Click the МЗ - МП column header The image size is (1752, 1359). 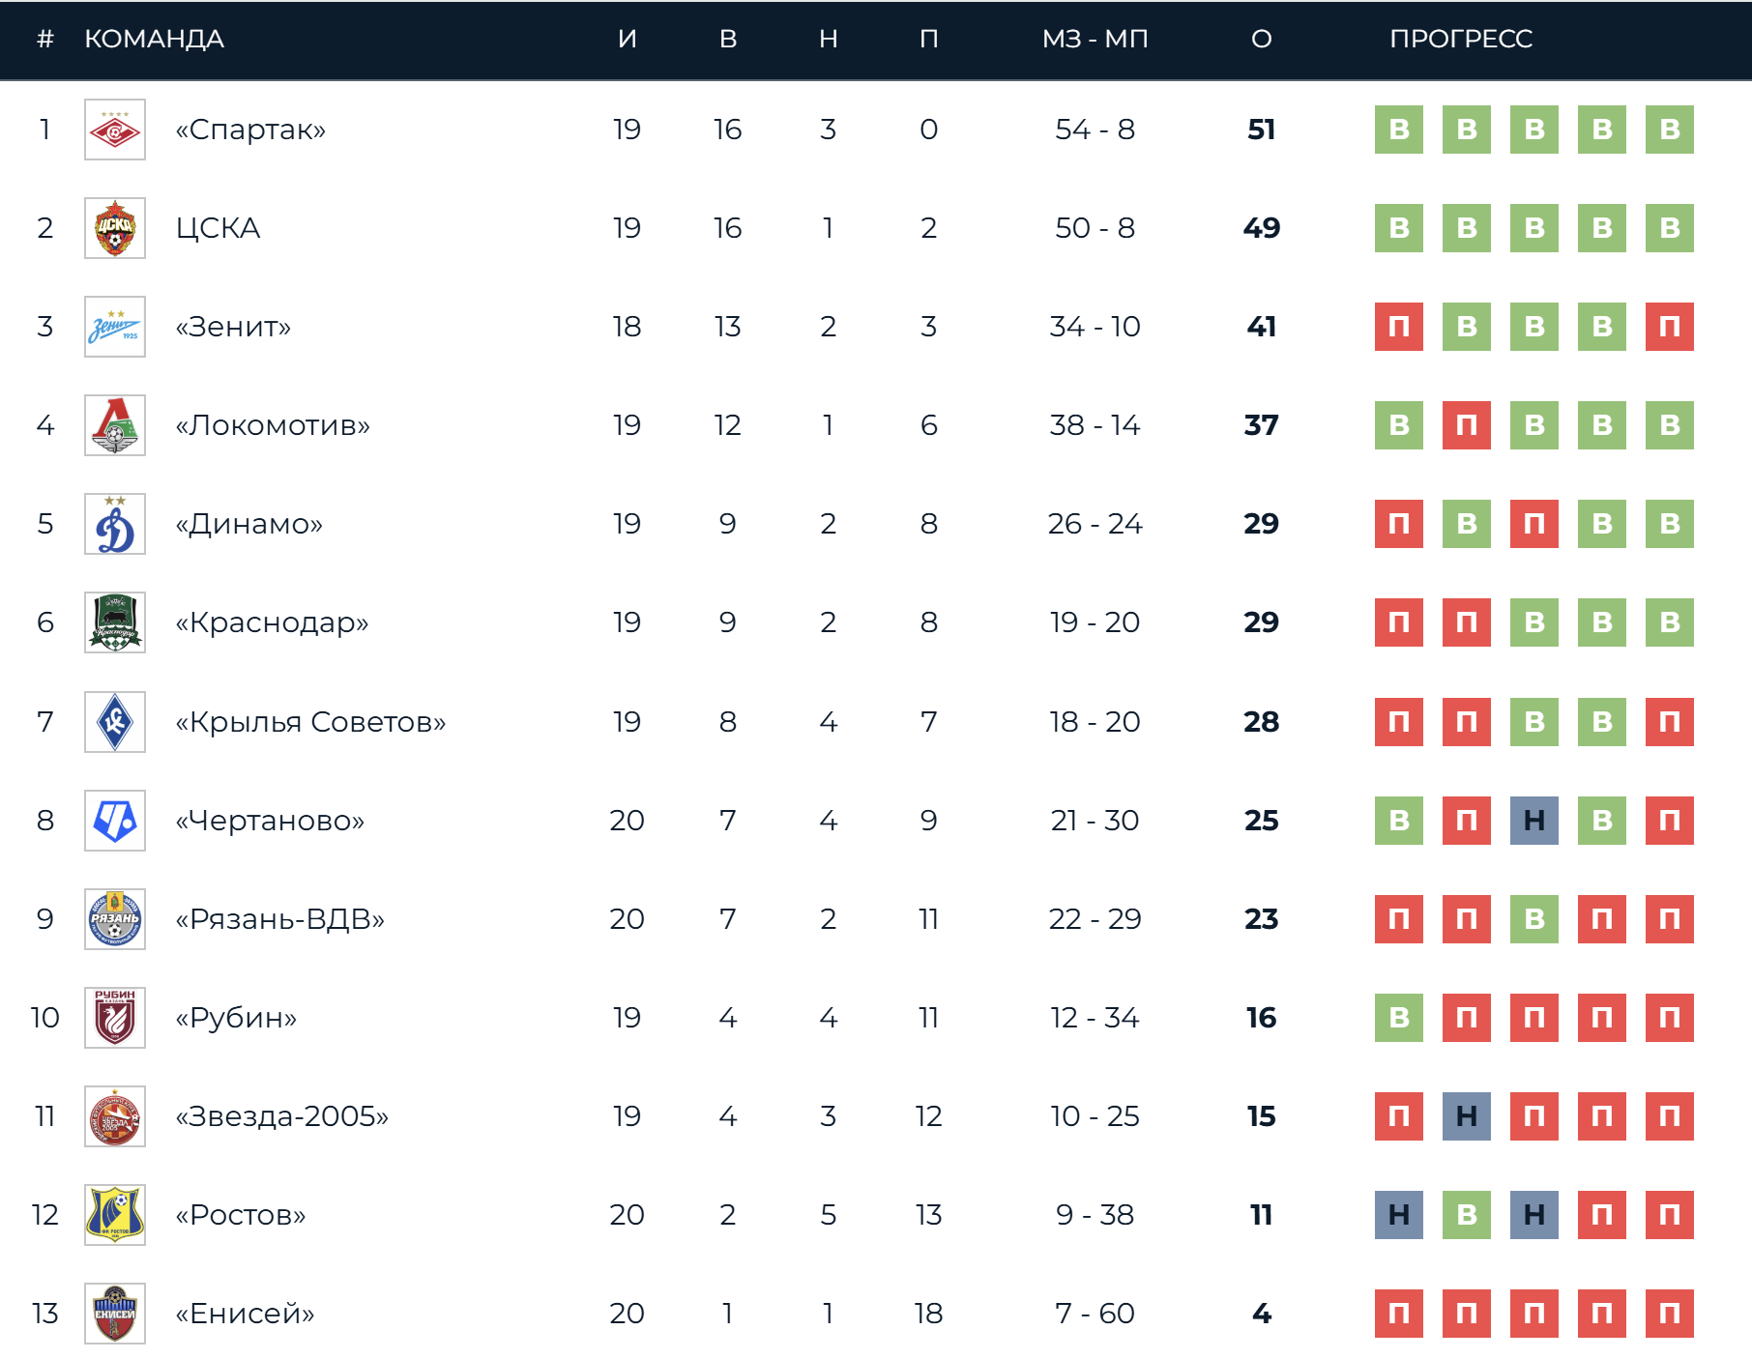click(x=1095, y=39)
